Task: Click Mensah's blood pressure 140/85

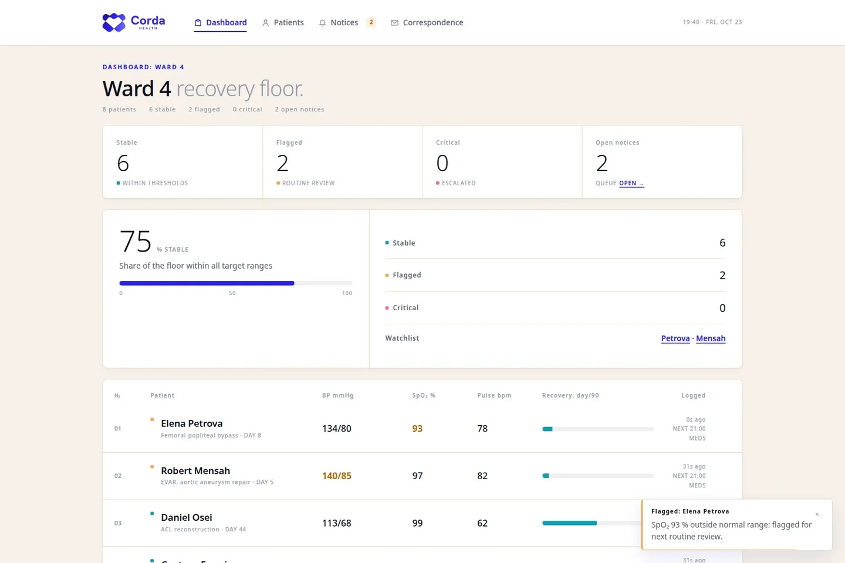Action: 337,476
